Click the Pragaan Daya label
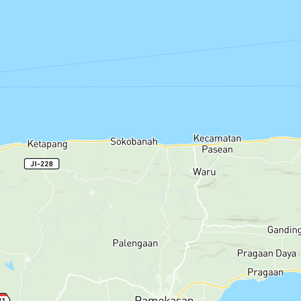The width and height of the screenshot is (301, 301). (267, 253)
